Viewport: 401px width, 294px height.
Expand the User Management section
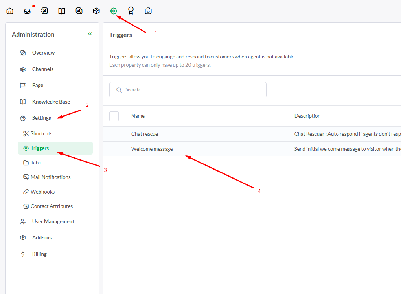53,221
